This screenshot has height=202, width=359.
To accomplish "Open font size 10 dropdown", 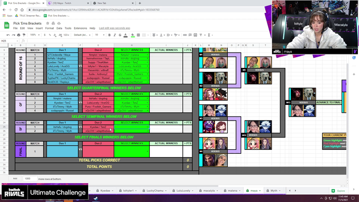I will click(100, 35).
